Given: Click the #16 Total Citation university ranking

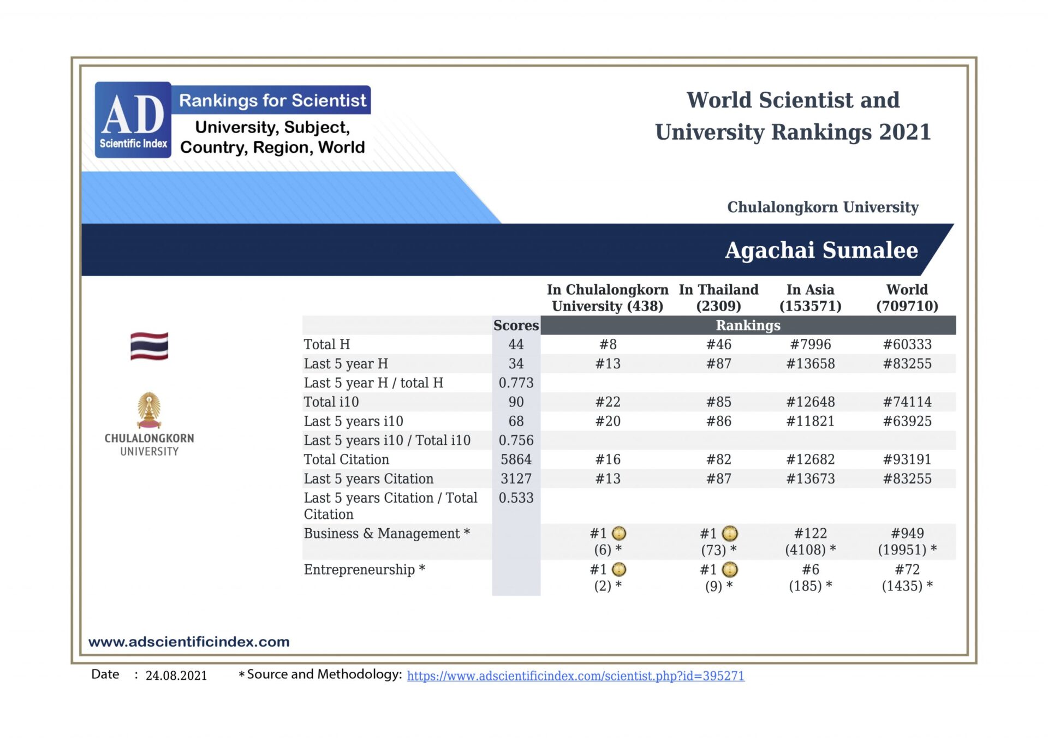Looking at the screenshot, I should [608, 459].
